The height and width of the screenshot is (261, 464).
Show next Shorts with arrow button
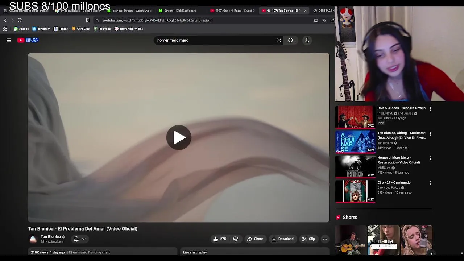[x=431, y=254]
